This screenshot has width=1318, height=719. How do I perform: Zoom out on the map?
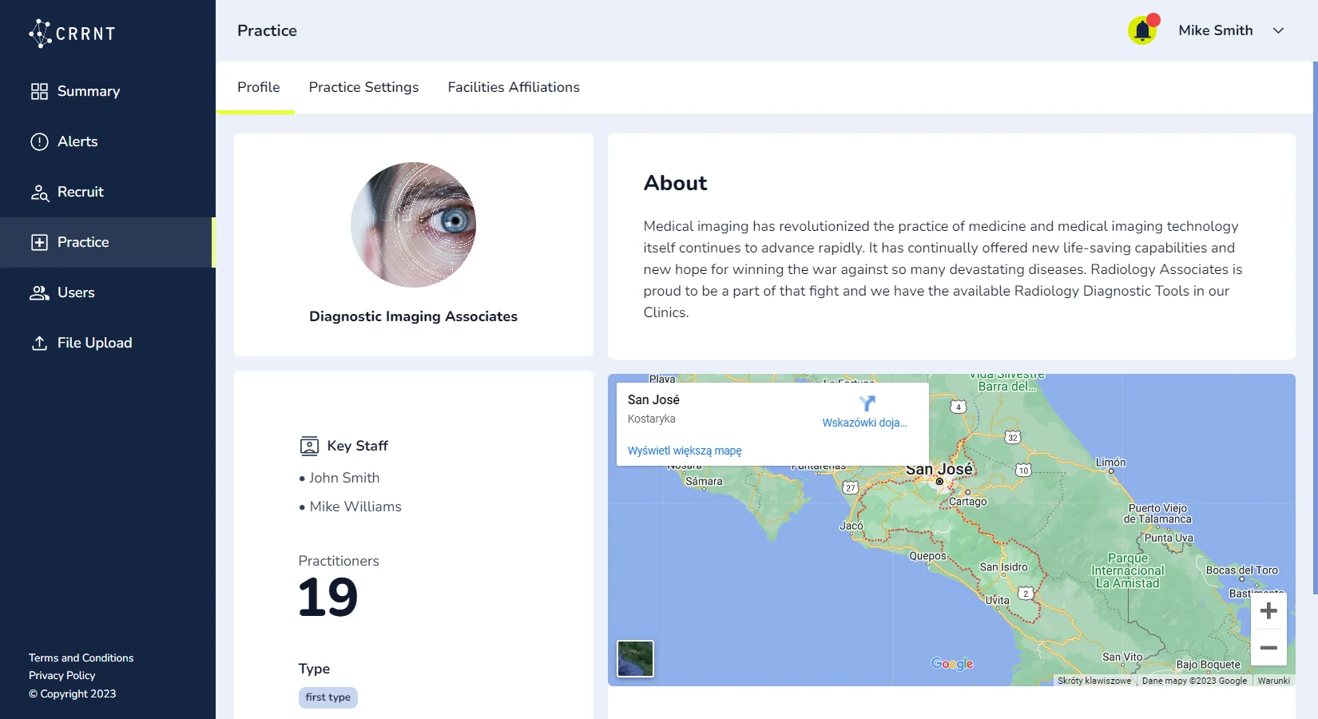click(x=1268, y=648)
